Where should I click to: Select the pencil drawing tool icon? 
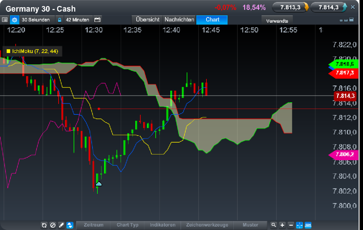pos(61,225)
